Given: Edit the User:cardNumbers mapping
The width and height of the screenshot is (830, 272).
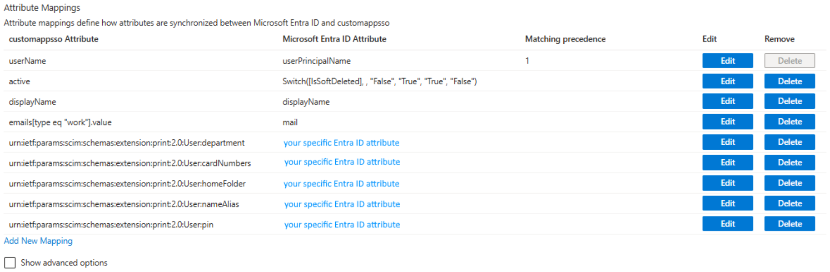Looking at the screenshot, I should [727, 162].
